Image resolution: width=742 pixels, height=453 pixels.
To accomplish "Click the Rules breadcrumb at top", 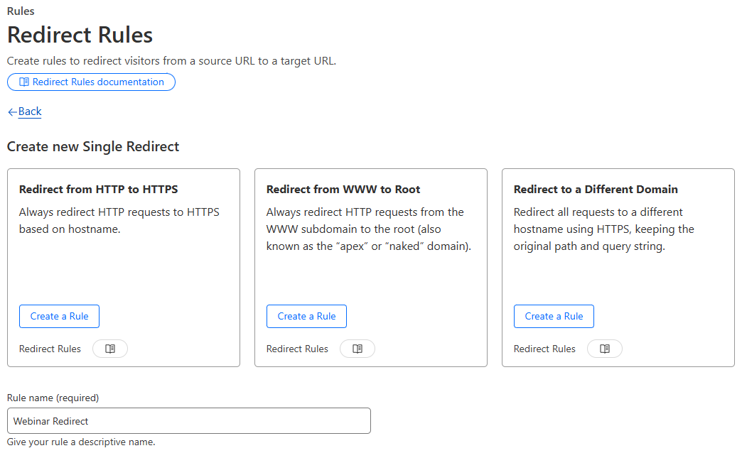I will coord(21,11).
